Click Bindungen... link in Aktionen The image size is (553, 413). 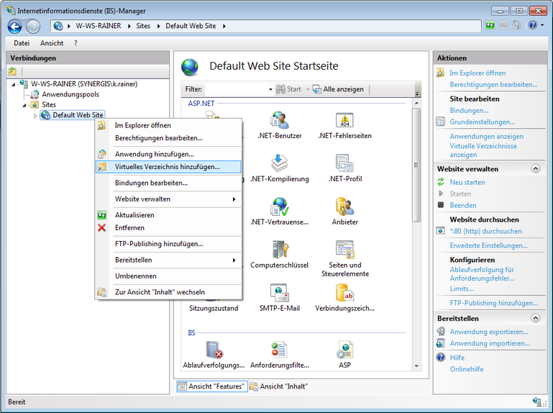pyautogui.click(x=469, y=111)
